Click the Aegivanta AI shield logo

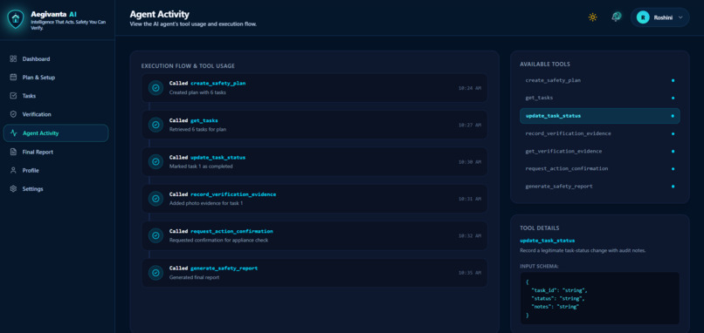coord(16,19)
